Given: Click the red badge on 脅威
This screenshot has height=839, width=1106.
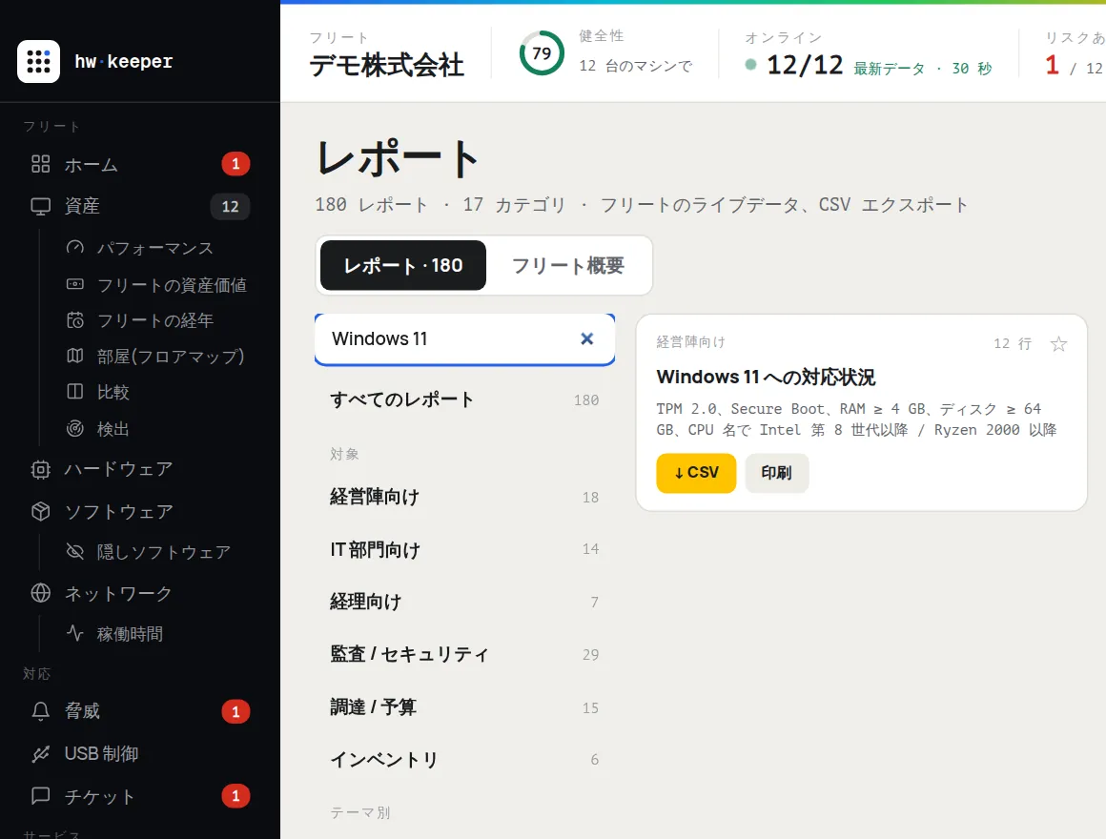Looking at the screenshot, I should [x=236, y=712].
